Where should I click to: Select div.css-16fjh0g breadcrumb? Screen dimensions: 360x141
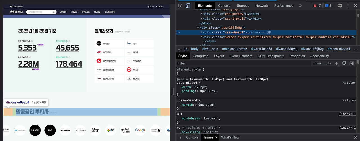(312, 49)
